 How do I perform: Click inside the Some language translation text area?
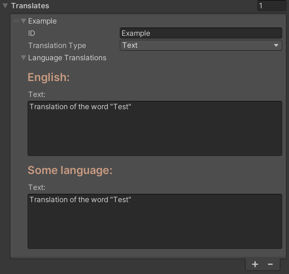155,221
